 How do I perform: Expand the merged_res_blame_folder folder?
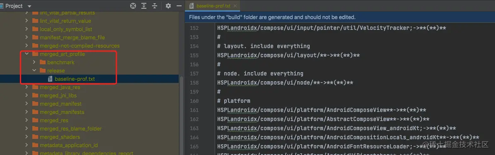[27, 128]
